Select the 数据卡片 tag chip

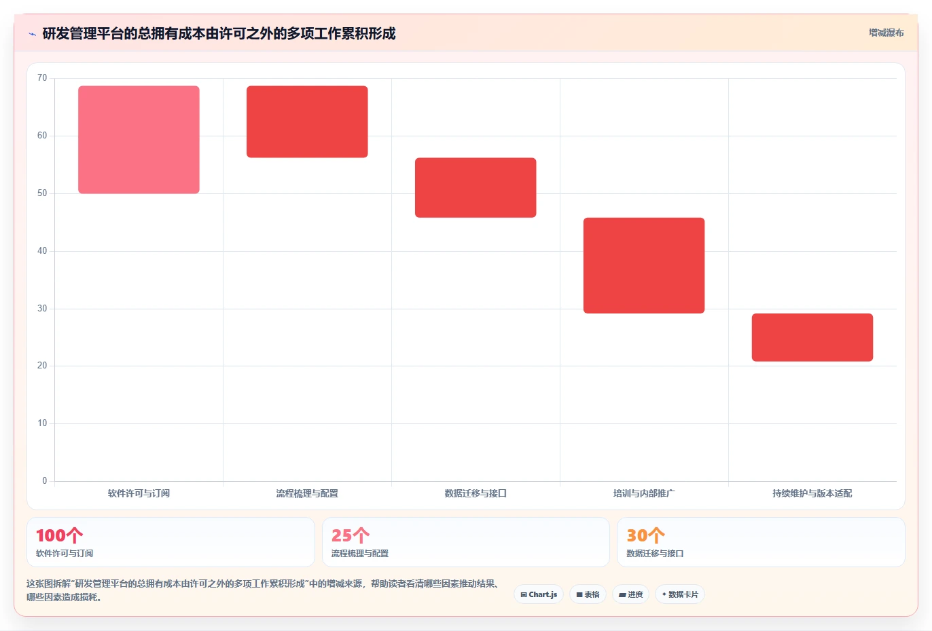click(680, 594)
